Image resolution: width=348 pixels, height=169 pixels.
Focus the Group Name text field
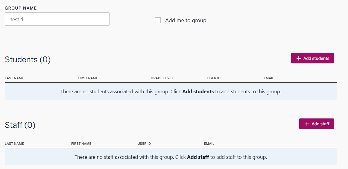(x=57, y=19)
